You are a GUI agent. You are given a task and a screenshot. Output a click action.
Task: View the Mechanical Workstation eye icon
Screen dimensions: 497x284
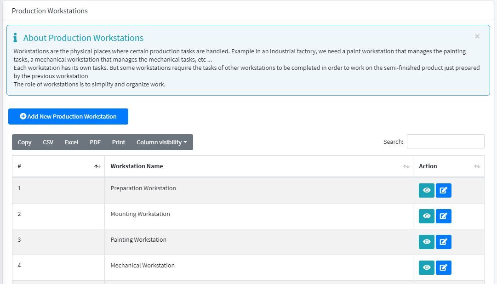coord(426,267)
